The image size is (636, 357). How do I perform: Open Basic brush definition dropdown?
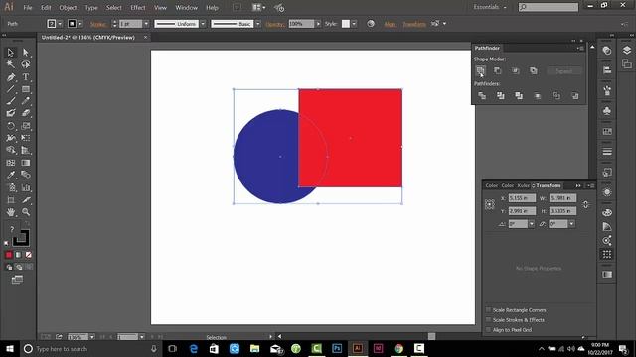click(x=258, y=24)
